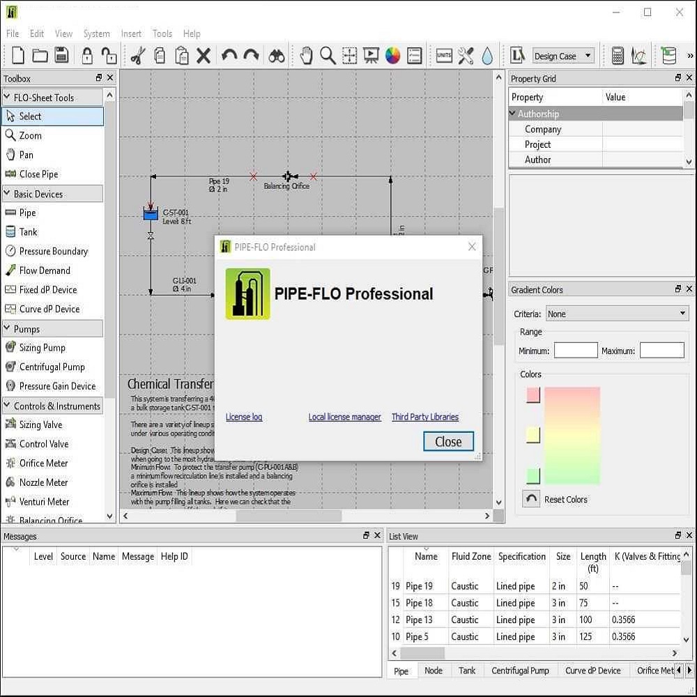Open the System menu
Viewport: 697px width, 697px height.
pyautogui.click(x=96, y=33)
